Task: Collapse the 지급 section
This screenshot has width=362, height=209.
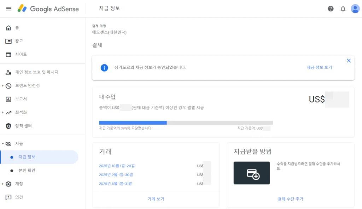Action: (x=19, y=144)
